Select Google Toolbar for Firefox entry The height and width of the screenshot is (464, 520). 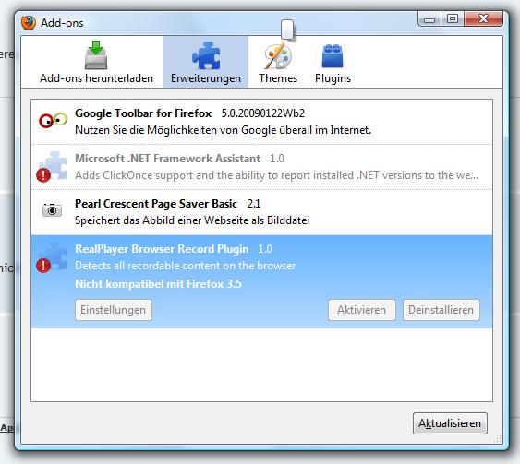[x=261, y=122]
